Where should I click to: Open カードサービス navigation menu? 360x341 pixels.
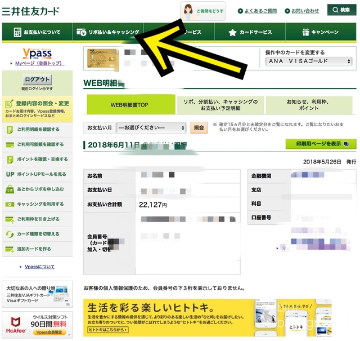(250, 32)
